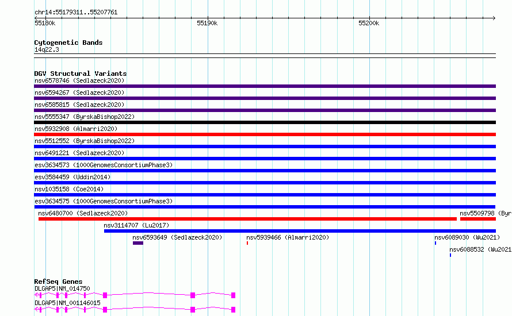Click the 55200k ruler label

point(369,23)
